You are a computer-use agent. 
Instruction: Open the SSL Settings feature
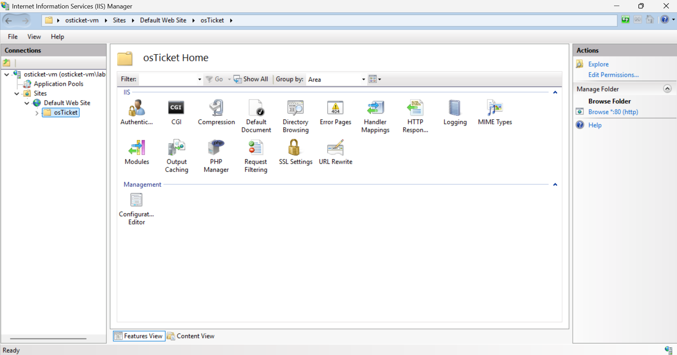coord(296,152)
